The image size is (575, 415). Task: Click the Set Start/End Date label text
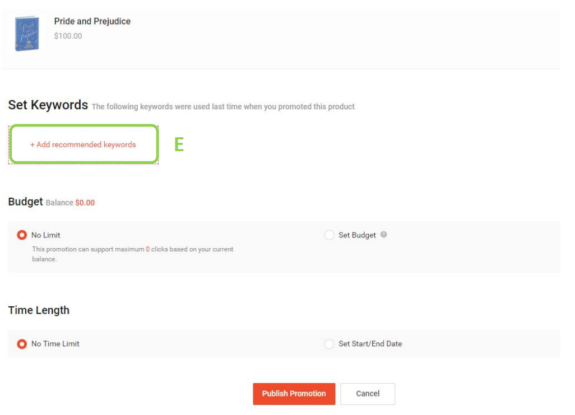pos(370,344)
